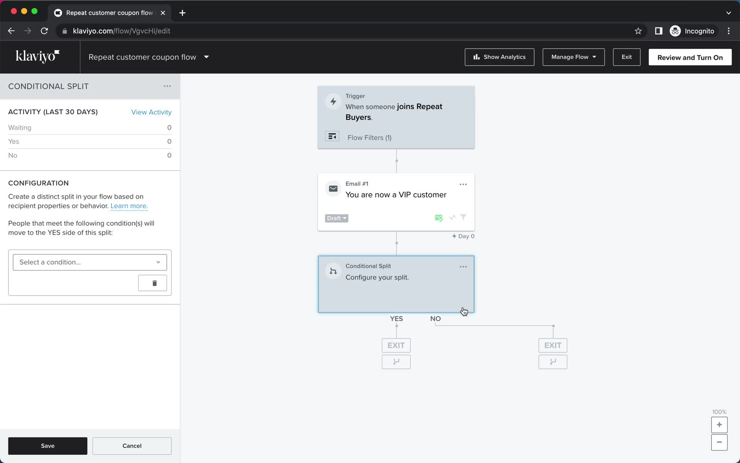Click the Trigger lightning bolt icon
740x463 pixels.
tap(333, 101)
